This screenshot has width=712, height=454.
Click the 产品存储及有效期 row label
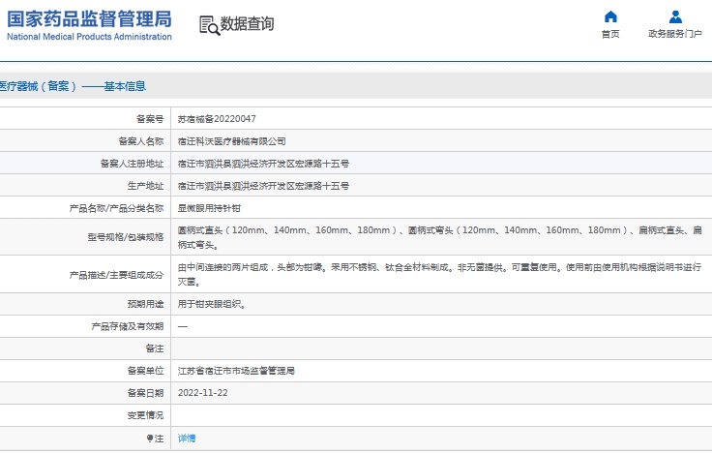(127, 326)
